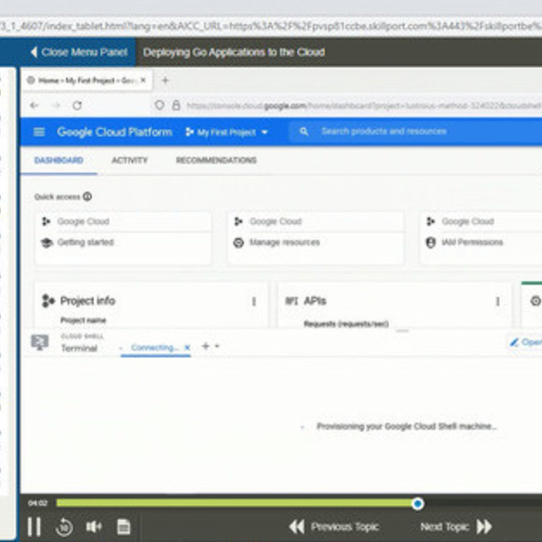Click the Terminal label in Cloud Shell
Viewport: 542px width, 542px height.
(79, 348)
